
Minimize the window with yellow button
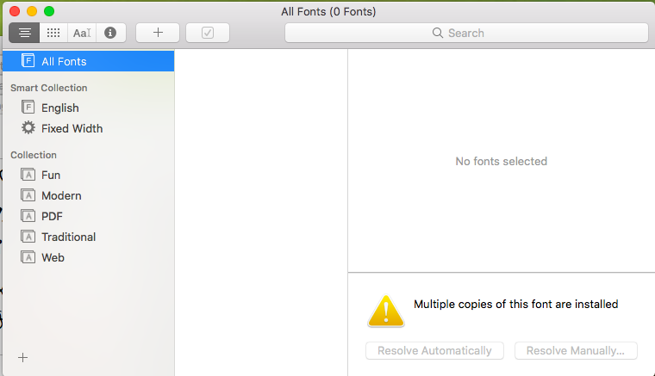32,11
